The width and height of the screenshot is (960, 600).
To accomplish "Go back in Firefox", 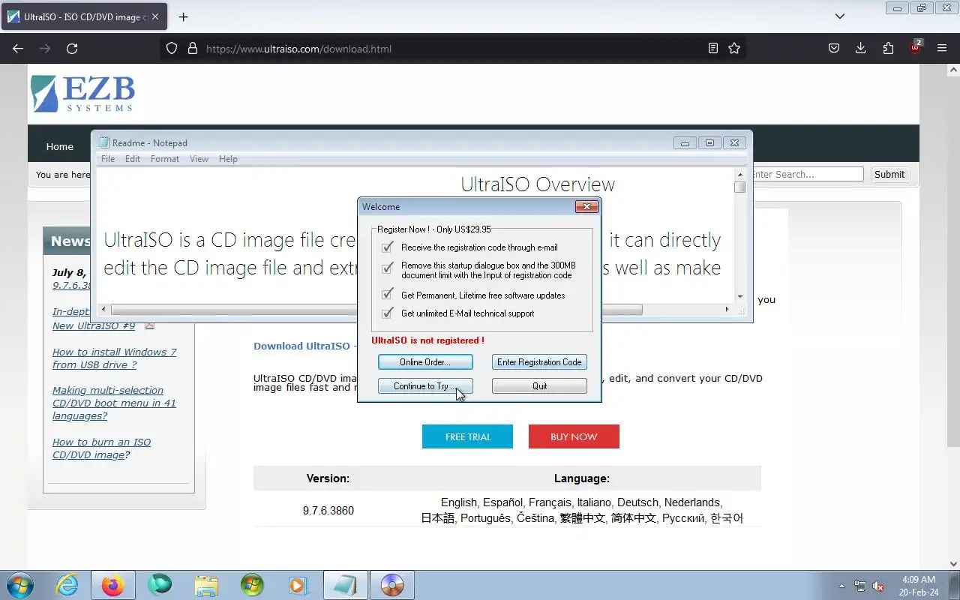I will click(x=18, y=49).
